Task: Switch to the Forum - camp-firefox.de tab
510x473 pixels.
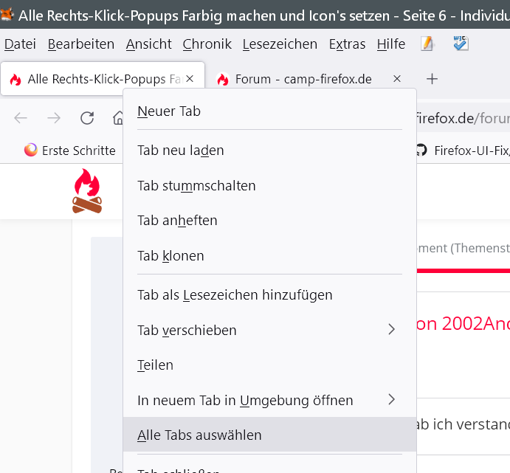Action: pyautogui.click(x=303, y=79)
